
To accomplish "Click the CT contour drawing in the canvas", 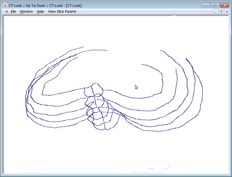I will coord(114,89).
